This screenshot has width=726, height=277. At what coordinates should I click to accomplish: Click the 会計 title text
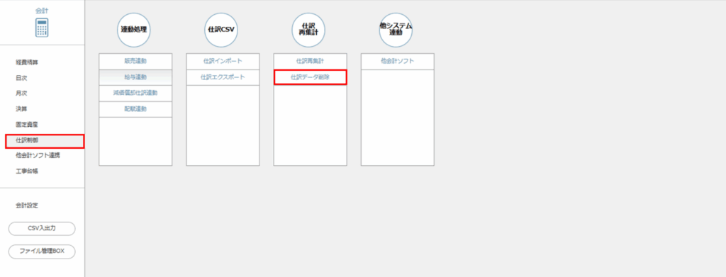tap(42, 10)
